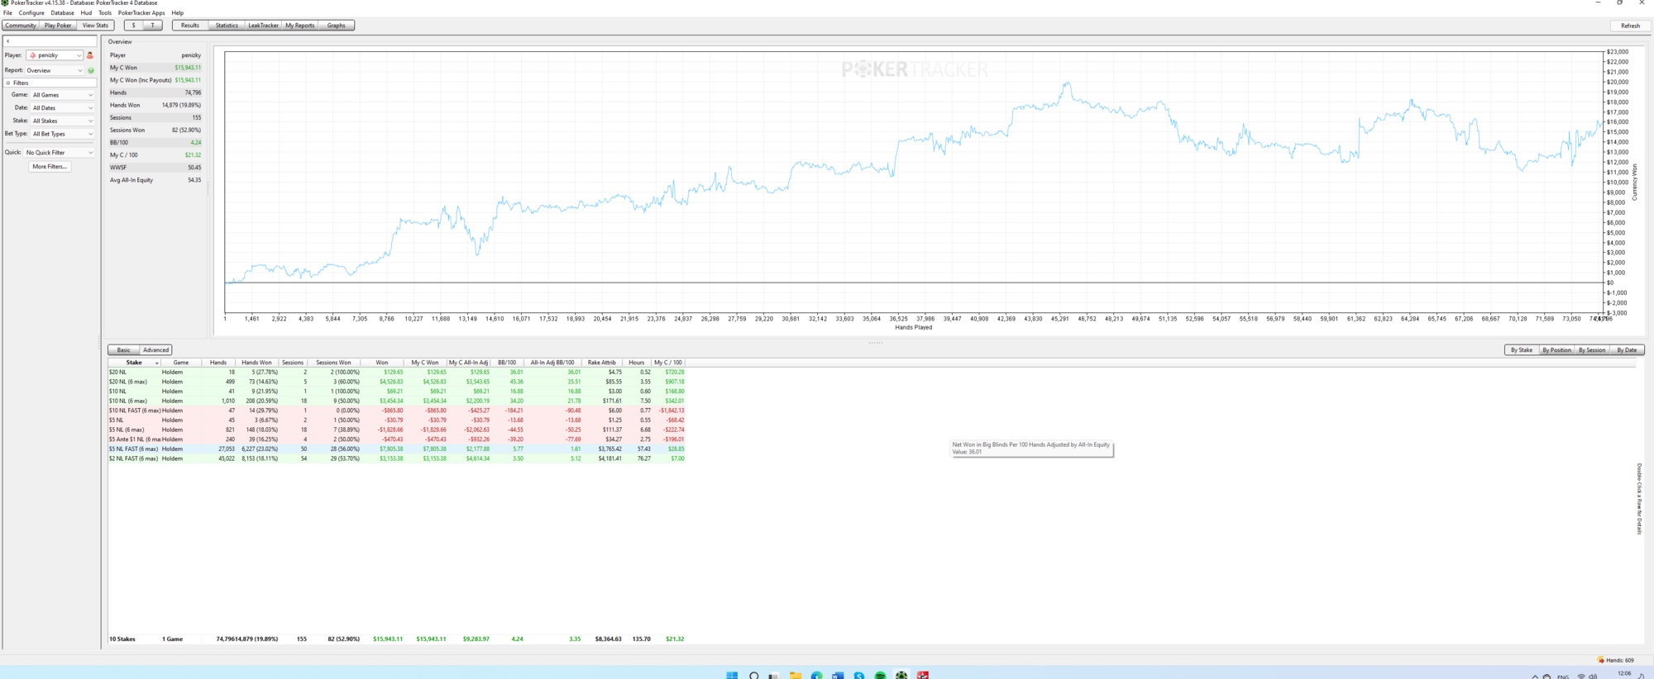Click the green report icon beside Overview
The height and width of the screenshot is (679, 1654).
(x=91, y=70)
